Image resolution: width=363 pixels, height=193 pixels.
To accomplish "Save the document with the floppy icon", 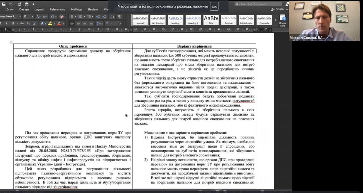I will [4, 4].
